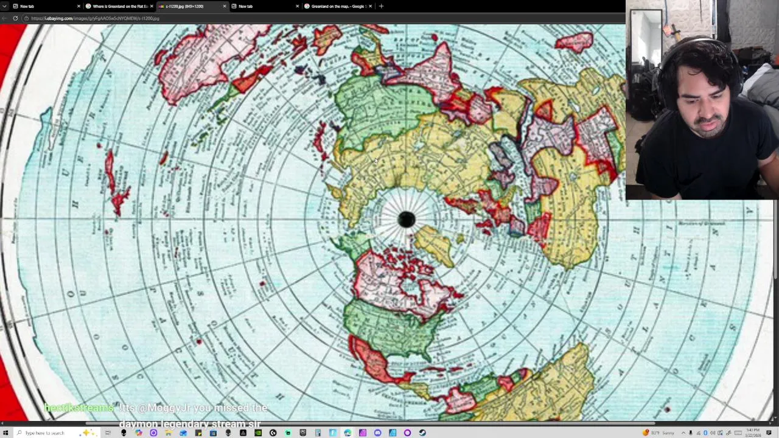This screenshot has height=438, width=779.
Task: Open a new browser tab with plus button
Action: coord(381,6)
